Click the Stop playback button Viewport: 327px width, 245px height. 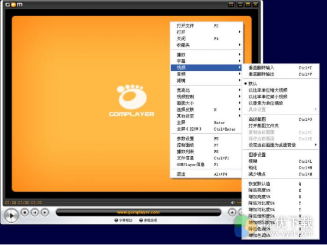coord(25,212)
